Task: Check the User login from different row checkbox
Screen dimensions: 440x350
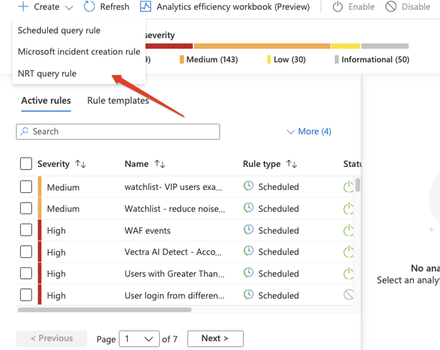Action: (26, 295)
